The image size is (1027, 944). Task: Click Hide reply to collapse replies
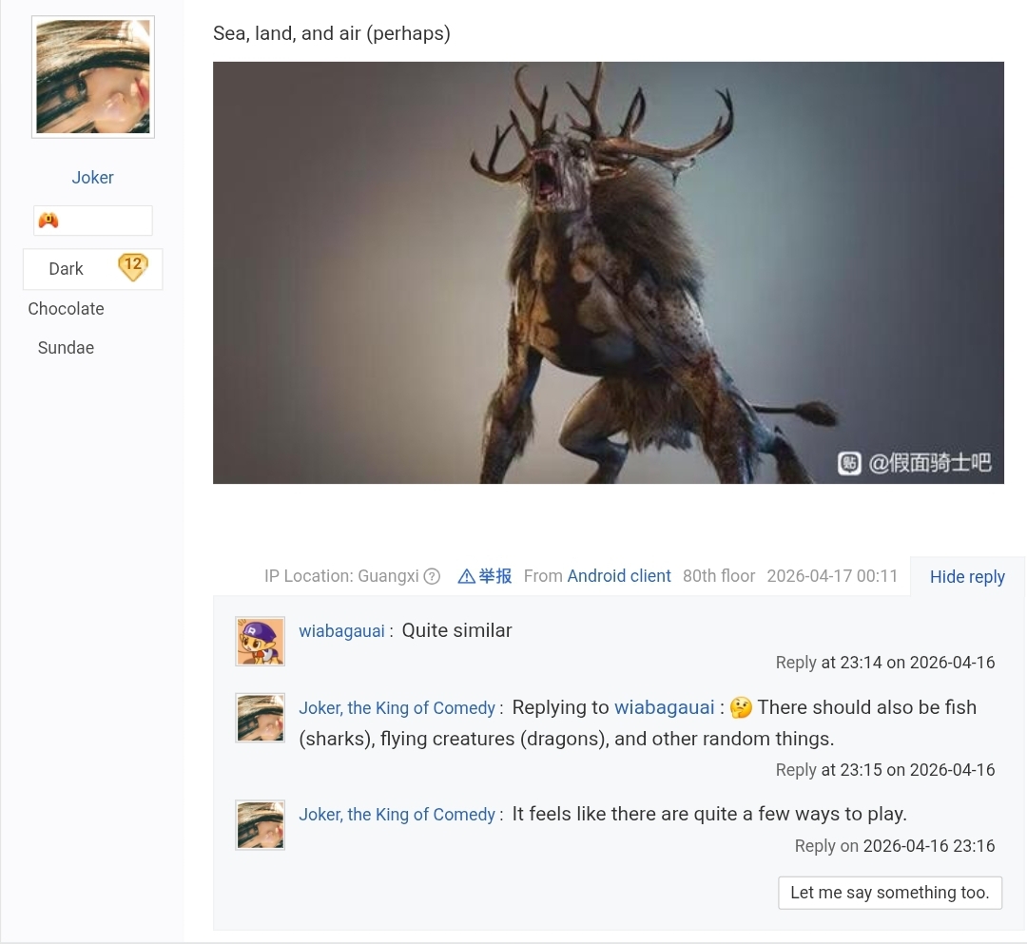(967, 577)
